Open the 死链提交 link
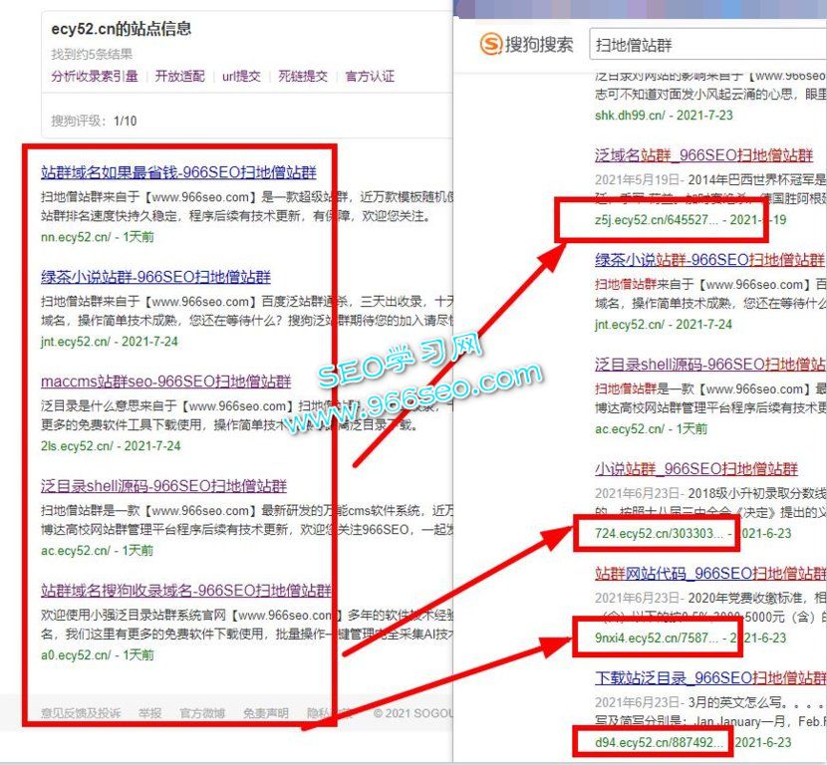 303,77
